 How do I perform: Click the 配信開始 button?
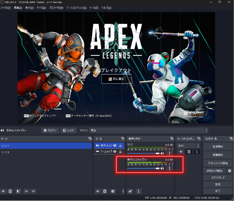click(218, 147)
